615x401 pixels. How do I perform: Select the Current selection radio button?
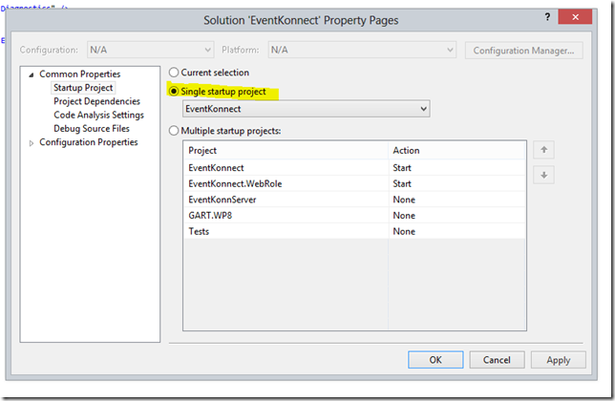click(174, 73)
